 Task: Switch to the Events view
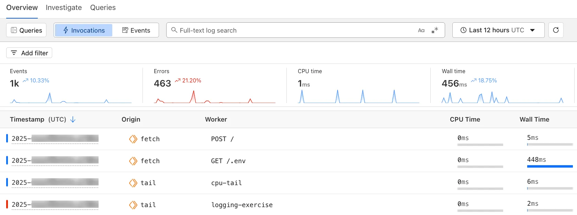click(136, 30)
